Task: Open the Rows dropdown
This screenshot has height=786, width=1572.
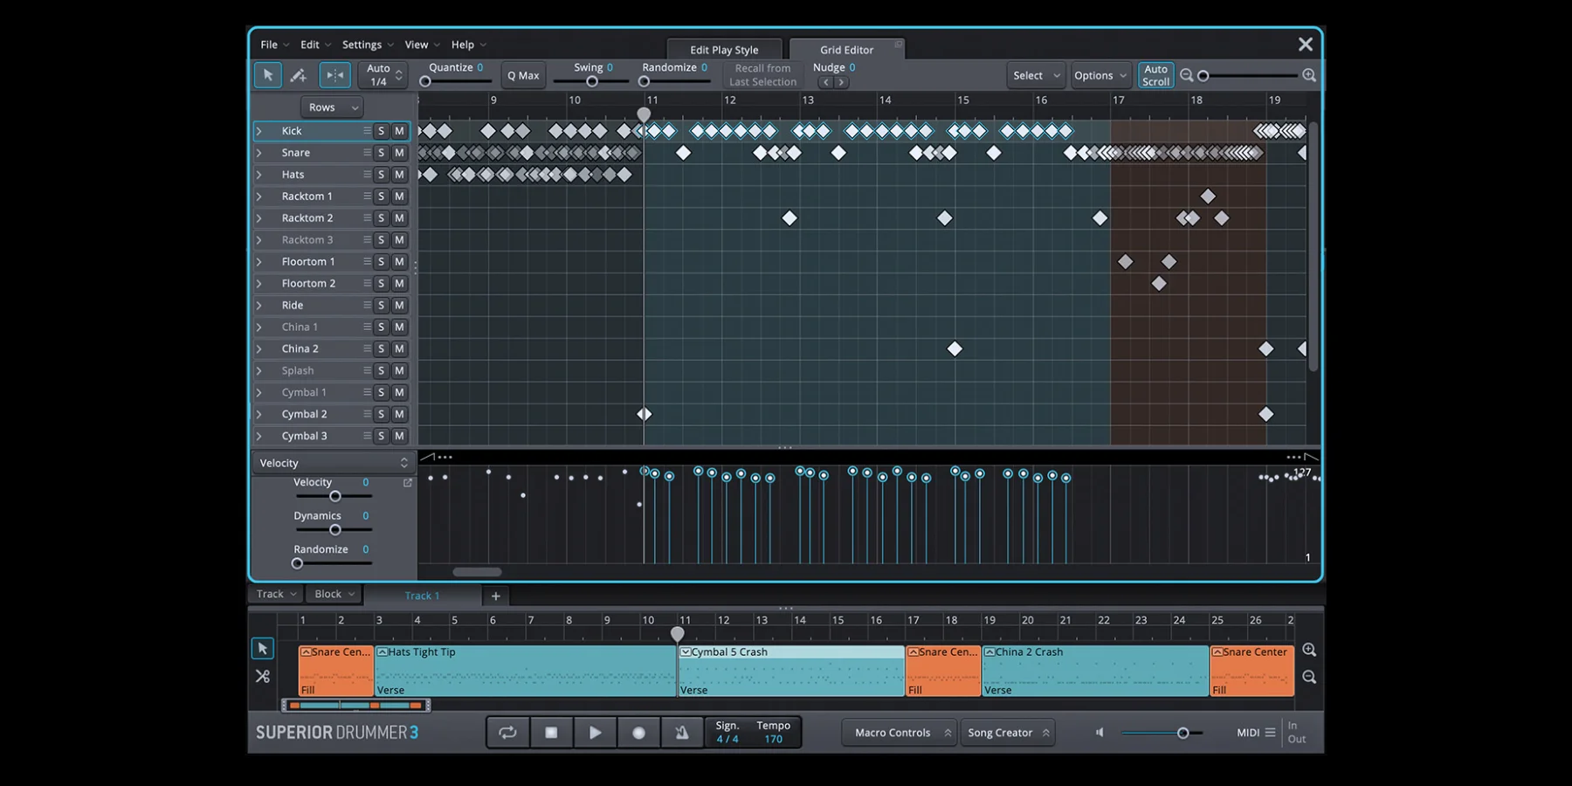Action: [x=331, y=107]
